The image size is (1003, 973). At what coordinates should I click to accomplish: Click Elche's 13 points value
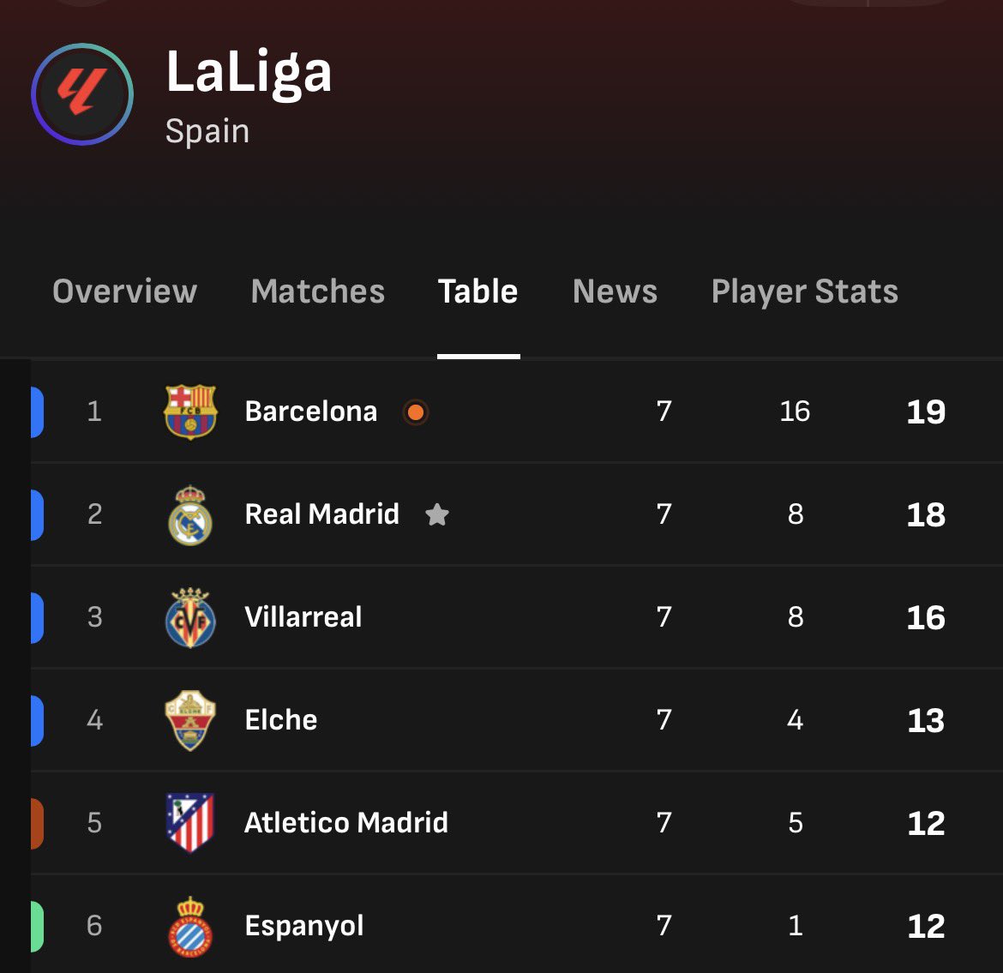(x=926, y=721)
